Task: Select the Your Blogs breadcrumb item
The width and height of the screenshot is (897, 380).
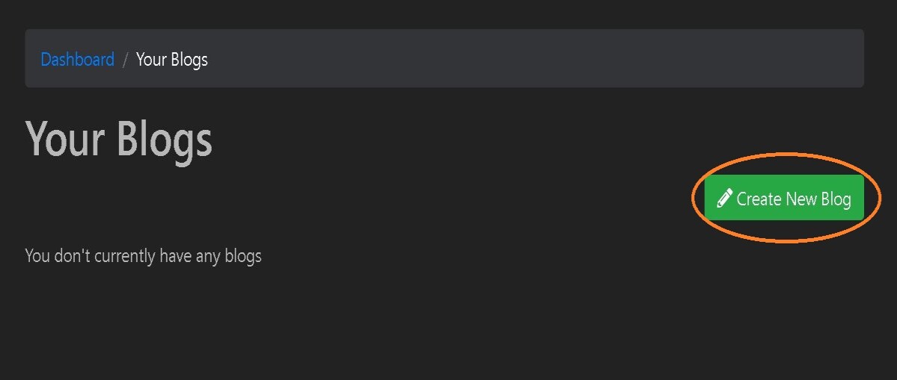Action: (x=172, y=60)
